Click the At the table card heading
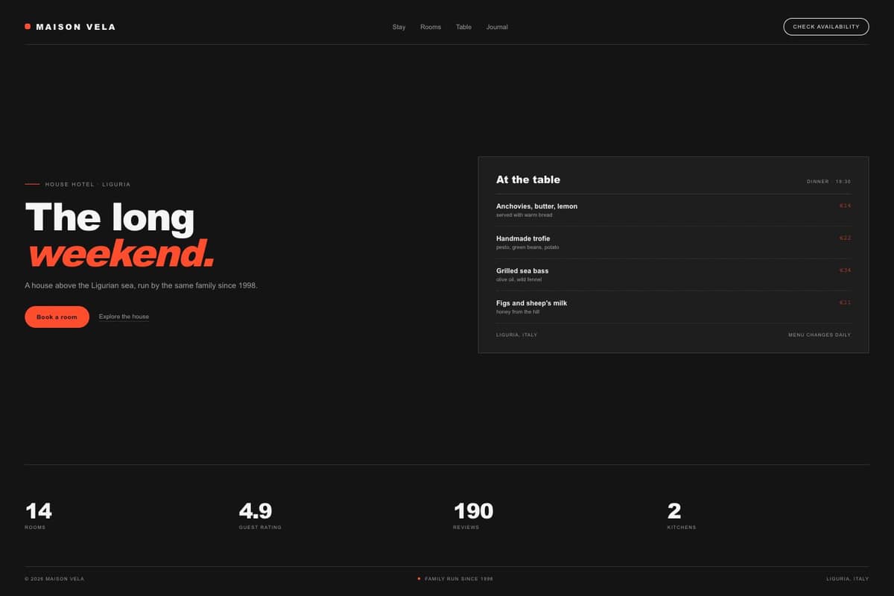 (x=528, y=180)
